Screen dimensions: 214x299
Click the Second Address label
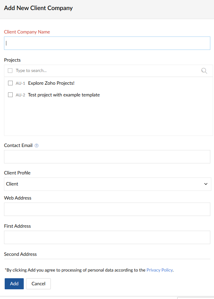(20, 254)
